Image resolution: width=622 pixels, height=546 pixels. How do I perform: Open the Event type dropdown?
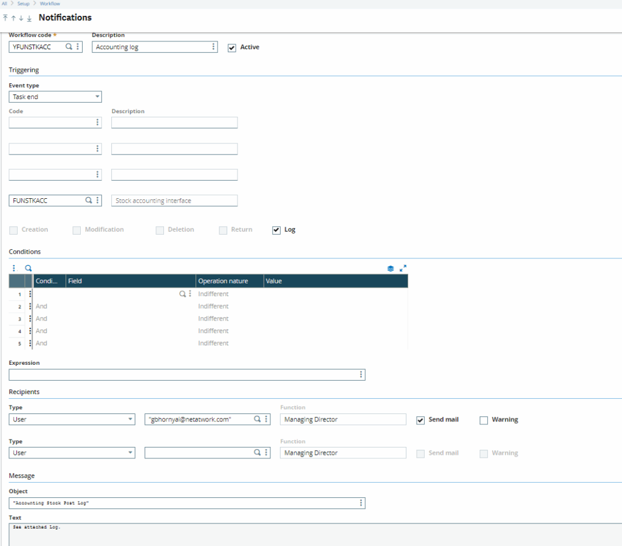97,96
